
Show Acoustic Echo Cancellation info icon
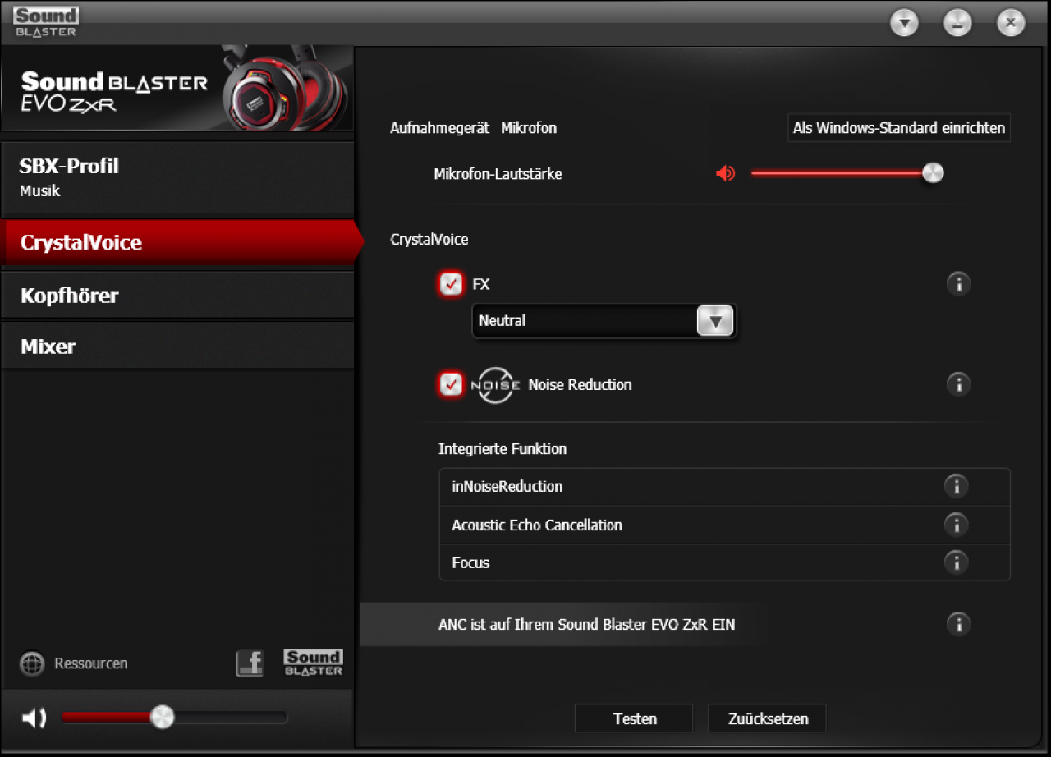(x=956, y=525)
